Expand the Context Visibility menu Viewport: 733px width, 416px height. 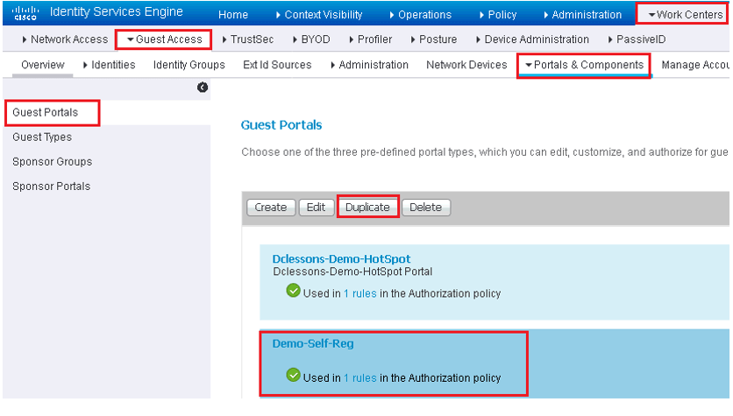point(319,15)
